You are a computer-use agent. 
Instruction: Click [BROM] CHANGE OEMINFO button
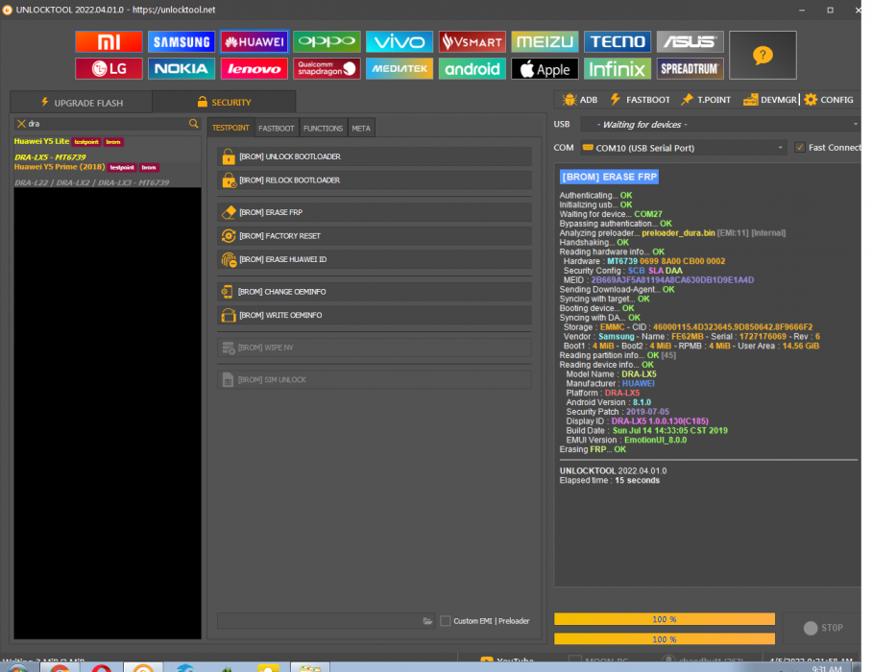[375, 291]
